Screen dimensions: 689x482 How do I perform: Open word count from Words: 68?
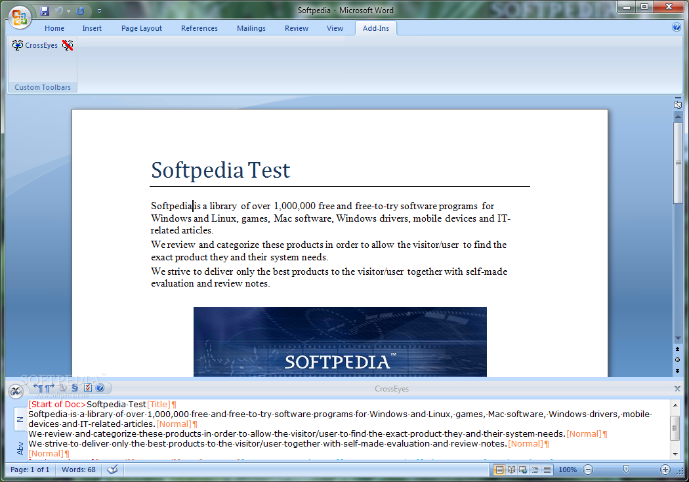(78, 470)
